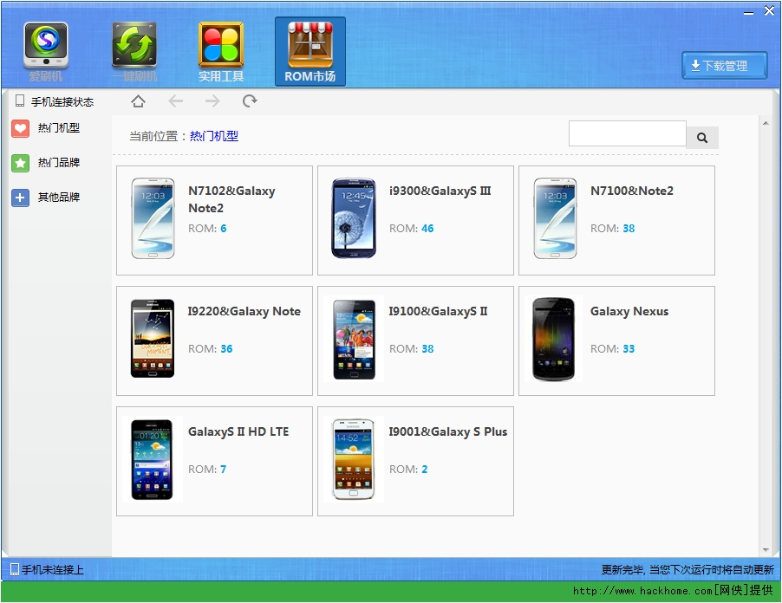This screenshot has width=782, height=603.
Task: Click the N7102&Galaxy Note2 title
Action: pyautogui.click(x=231, y=199)
